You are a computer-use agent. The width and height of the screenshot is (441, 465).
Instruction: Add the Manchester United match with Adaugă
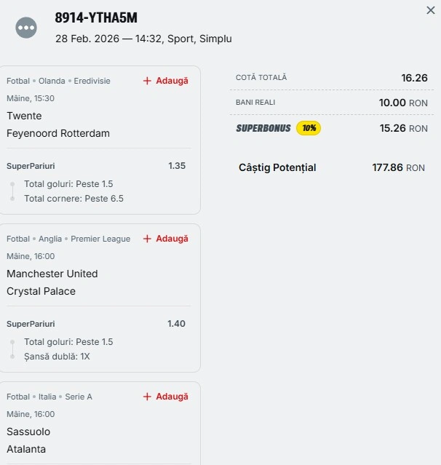(166, 239)
